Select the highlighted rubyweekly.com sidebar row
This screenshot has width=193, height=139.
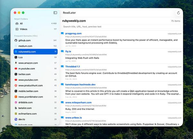(36, 52)
